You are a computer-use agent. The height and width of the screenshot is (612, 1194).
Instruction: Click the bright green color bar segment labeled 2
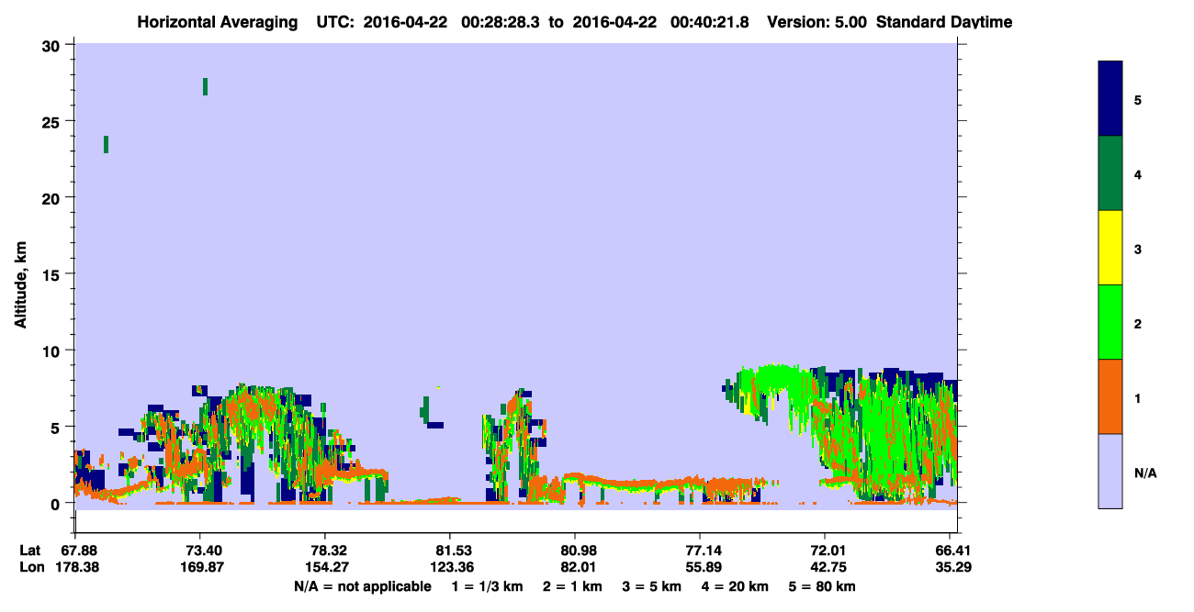pos(1110,322)
